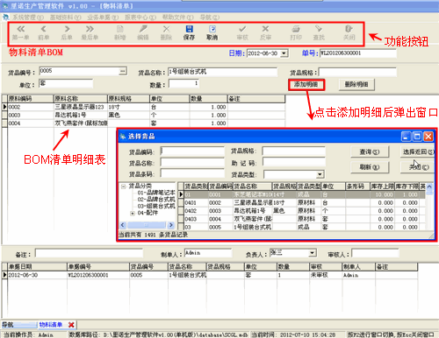Collapse the 货品分类 tree root
This screenshot has height=338, width=439.
click(124, 187)
